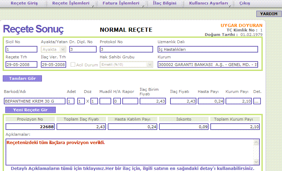
Task: Toggle the Acil Durum checkbox
Action: coord(73,65)
